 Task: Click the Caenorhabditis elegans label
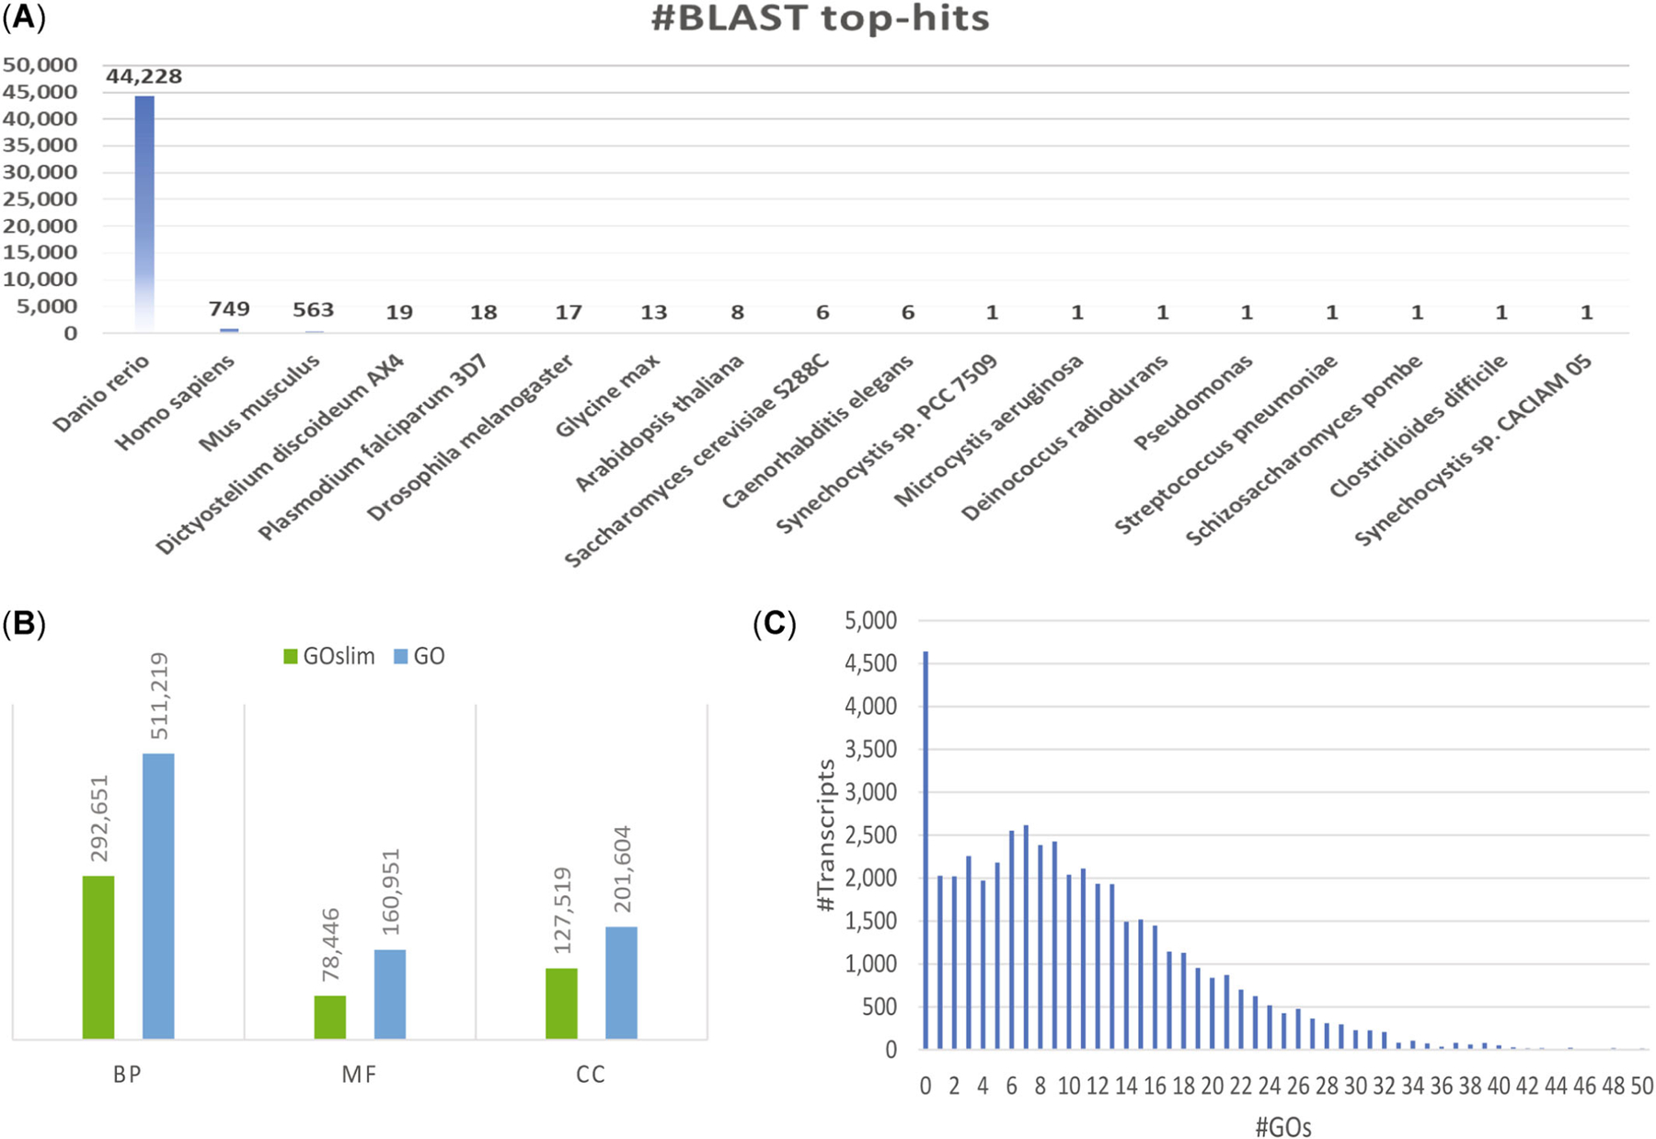[x=817, y=432]
